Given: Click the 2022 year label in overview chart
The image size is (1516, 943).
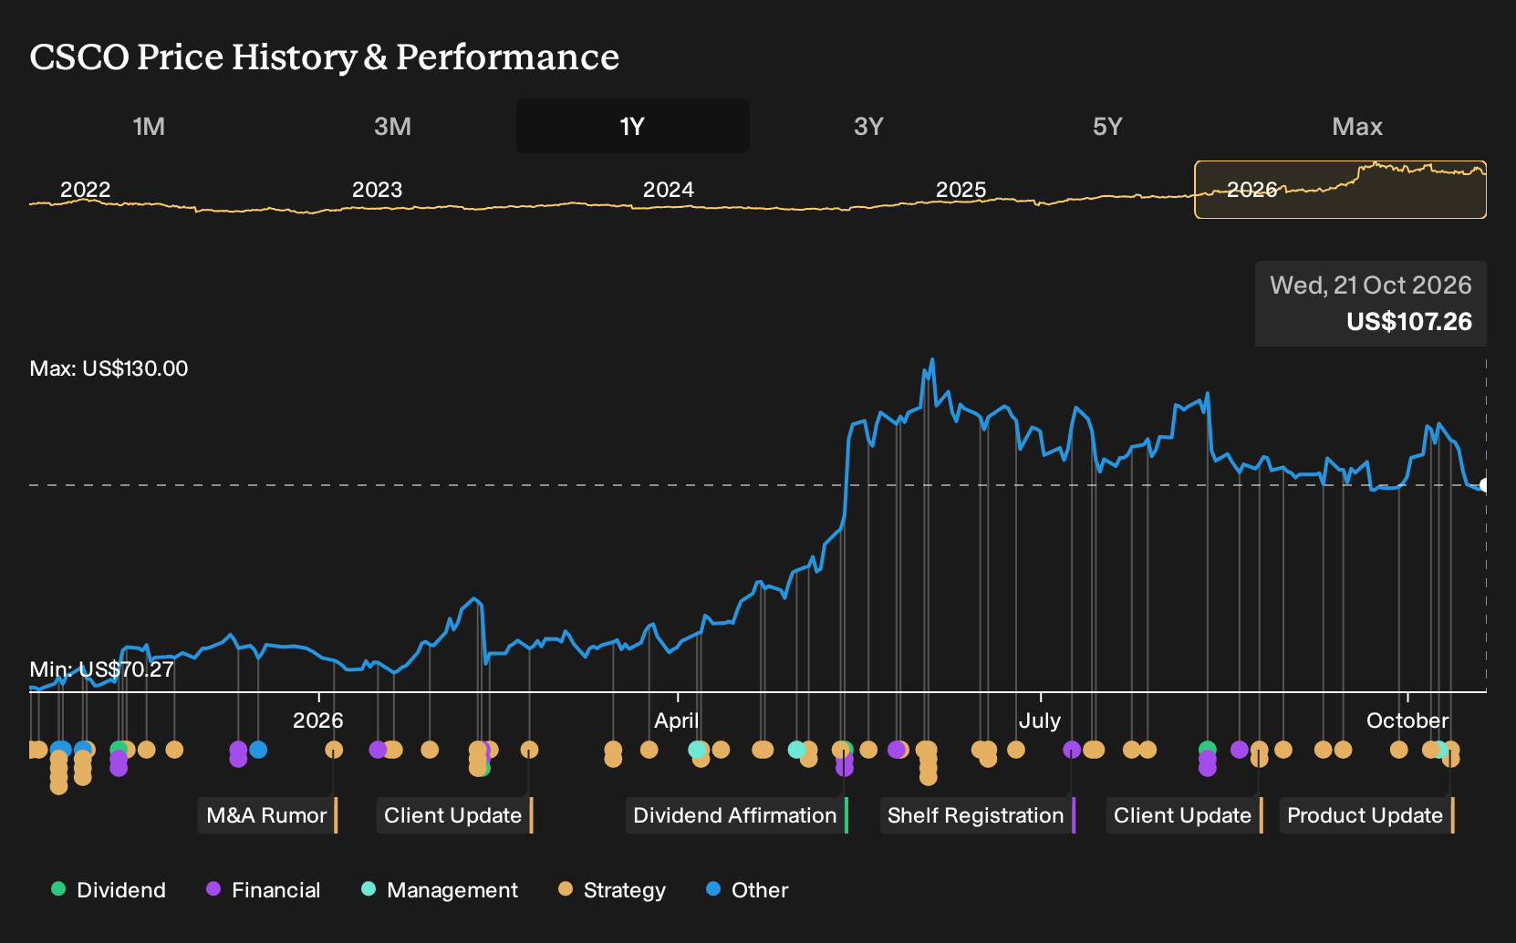Looking at the screenshot, I should point(85,190).
